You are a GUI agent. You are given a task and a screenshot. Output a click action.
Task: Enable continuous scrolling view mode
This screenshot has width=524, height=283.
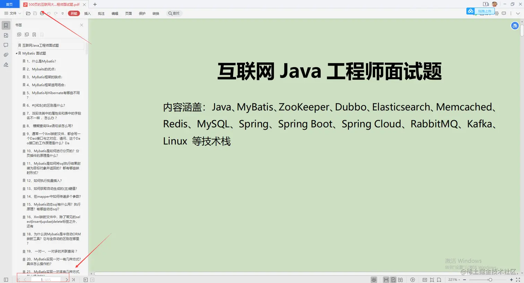(386, 280)
